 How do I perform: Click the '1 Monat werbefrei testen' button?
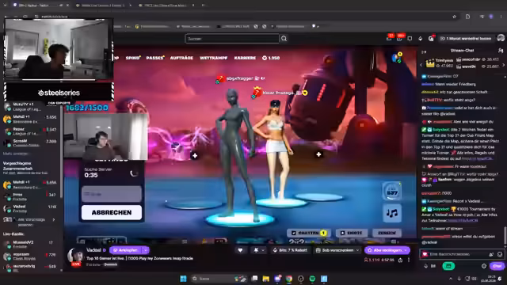point(466,39)
